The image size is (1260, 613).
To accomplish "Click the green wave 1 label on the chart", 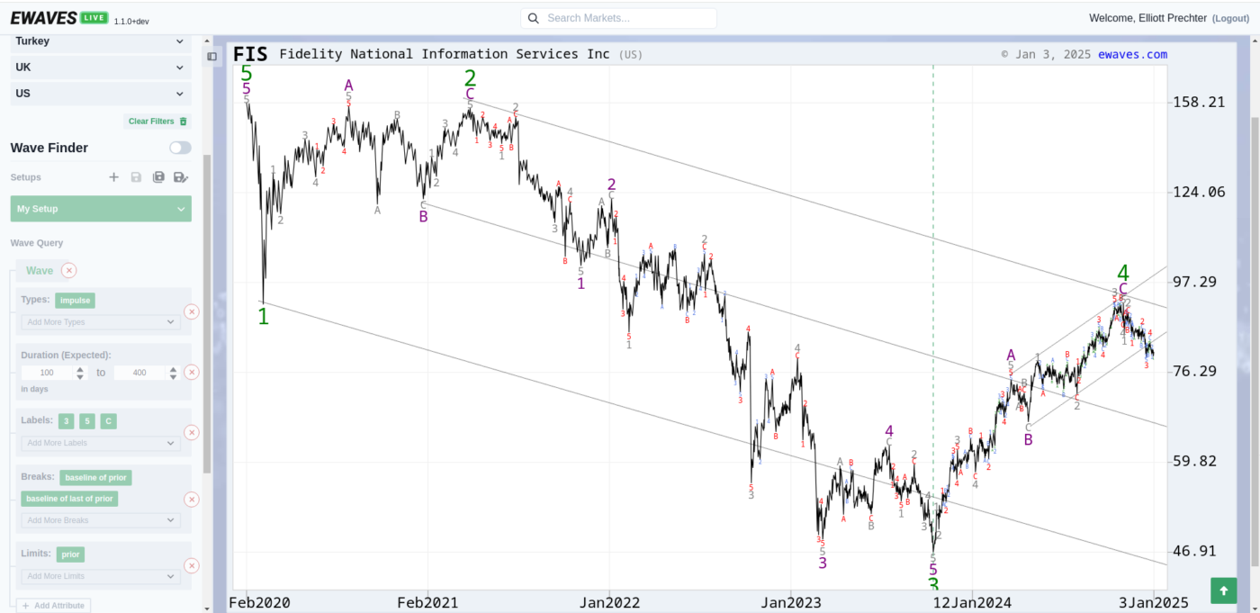I will click(x=263, y=316).
